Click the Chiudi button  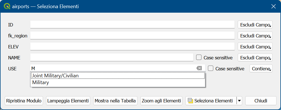[261, 101]
